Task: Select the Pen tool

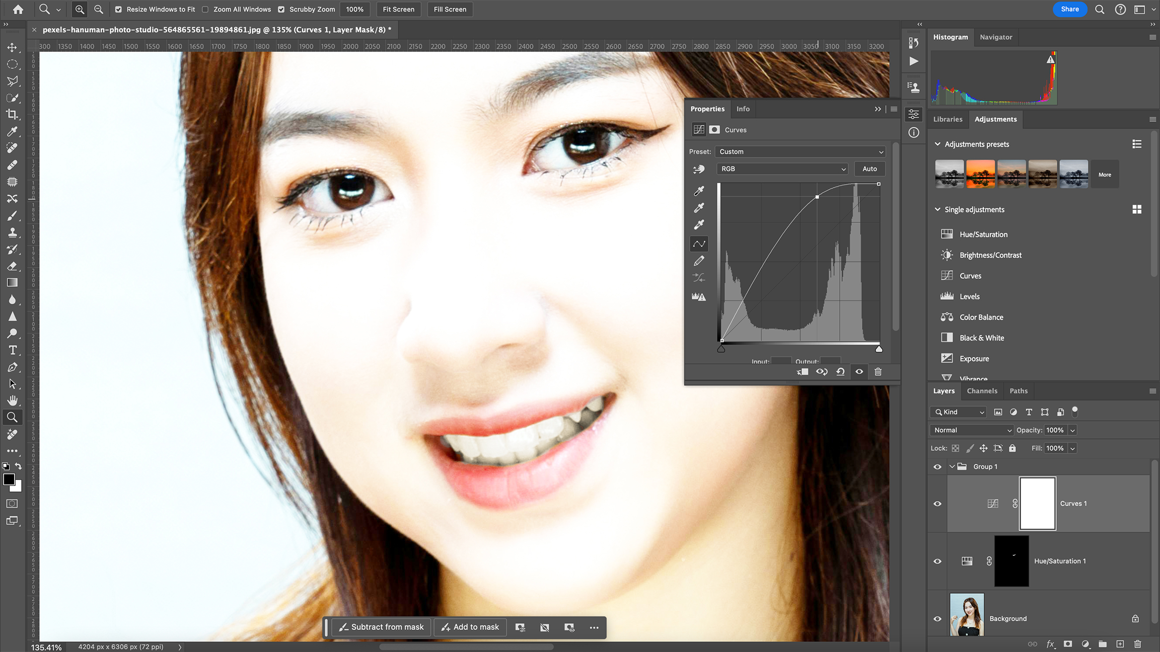Action: point(12,367)
